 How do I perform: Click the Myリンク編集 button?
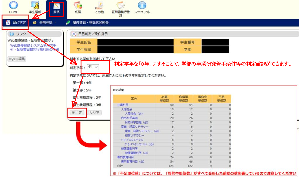coord(17,59)
